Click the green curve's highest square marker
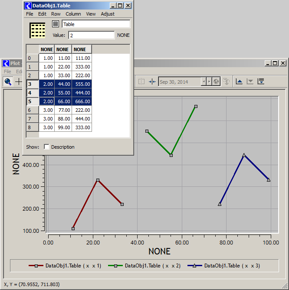The height and width of the screenshot is (290, 289). point(196,106)
